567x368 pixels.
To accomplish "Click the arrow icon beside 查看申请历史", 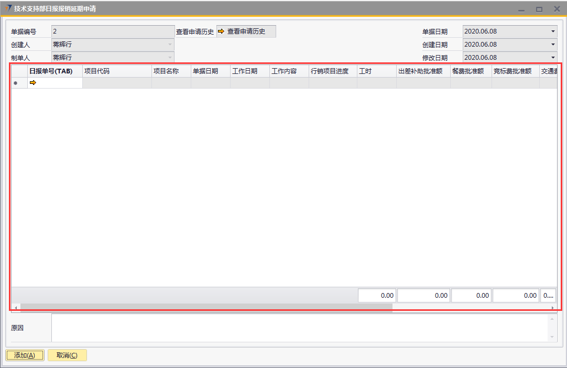I will [x=221, y=31].
